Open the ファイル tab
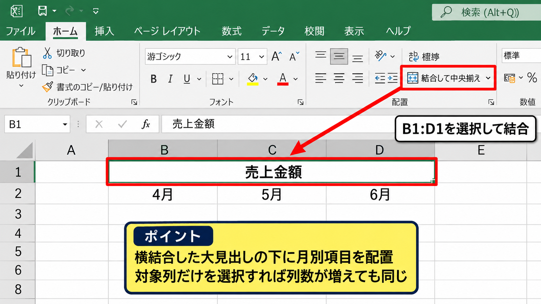Screen dimensions: 541x304 21,31
